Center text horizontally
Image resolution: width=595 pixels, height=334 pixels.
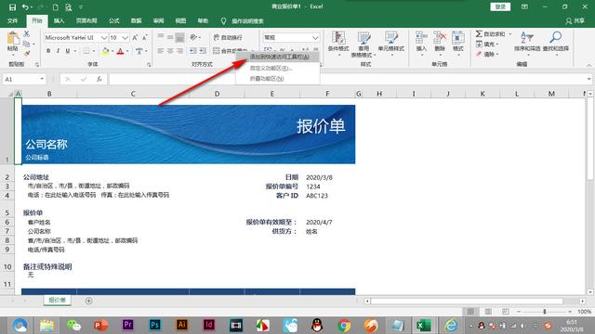[170, 51]
